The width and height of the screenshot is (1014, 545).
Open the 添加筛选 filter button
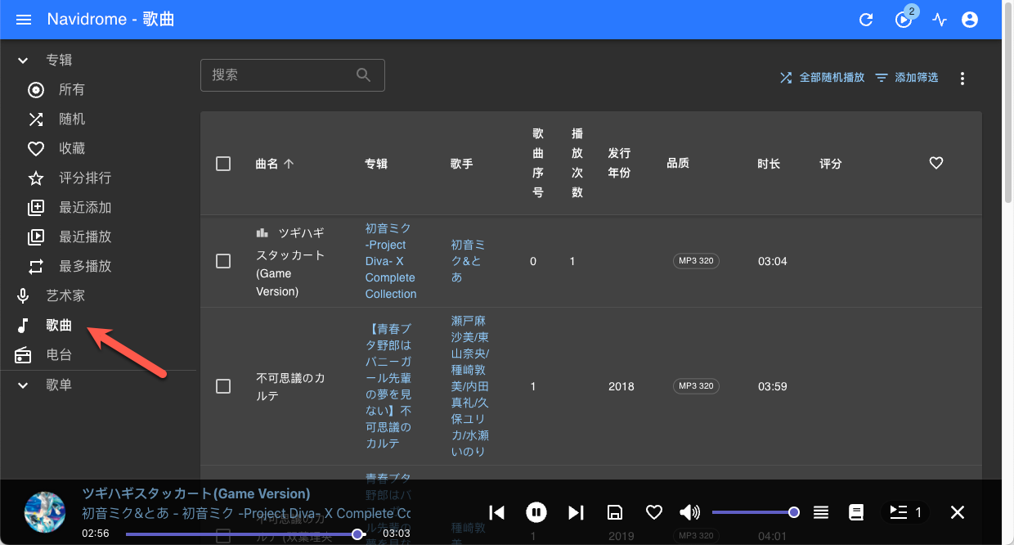click(907, 78)
